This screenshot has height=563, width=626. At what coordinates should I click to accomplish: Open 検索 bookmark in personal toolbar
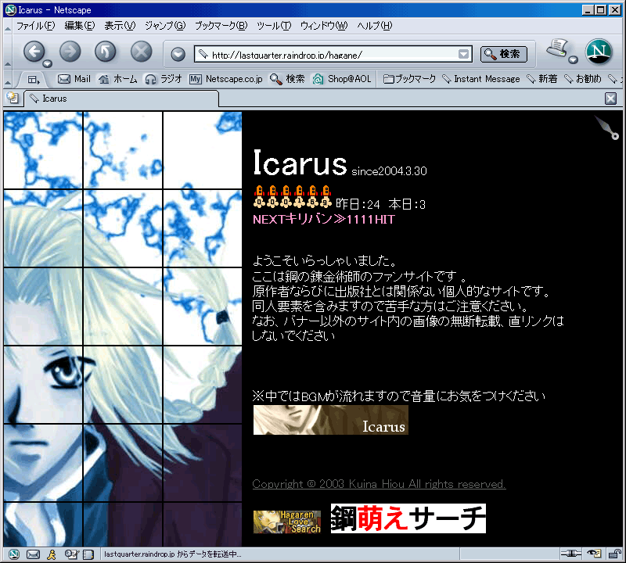click(287, 79)
